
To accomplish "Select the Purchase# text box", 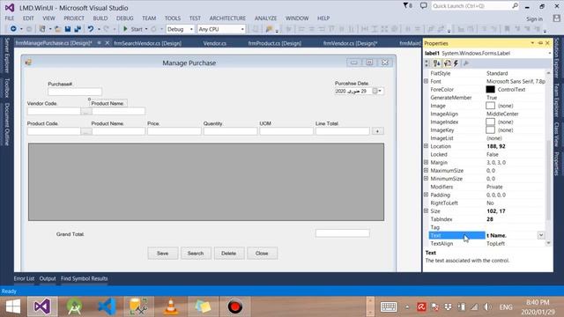I will (x=75, y=92).
